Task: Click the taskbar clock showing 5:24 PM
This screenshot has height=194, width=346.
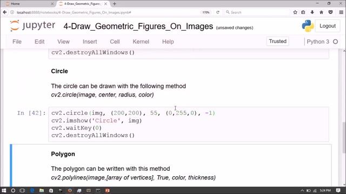Action: click(325, 190)
